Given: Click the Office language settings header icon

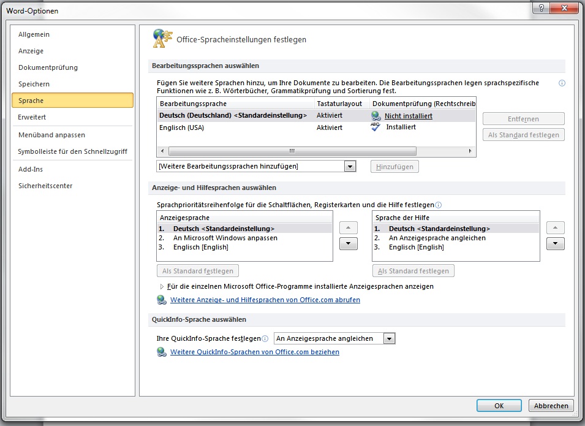Looking at the screenshot, I should (x=162, y=39).
